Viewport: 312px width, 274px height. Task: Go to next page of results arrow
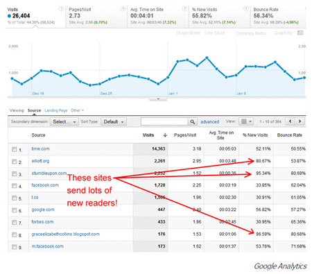tap(300, 121)
